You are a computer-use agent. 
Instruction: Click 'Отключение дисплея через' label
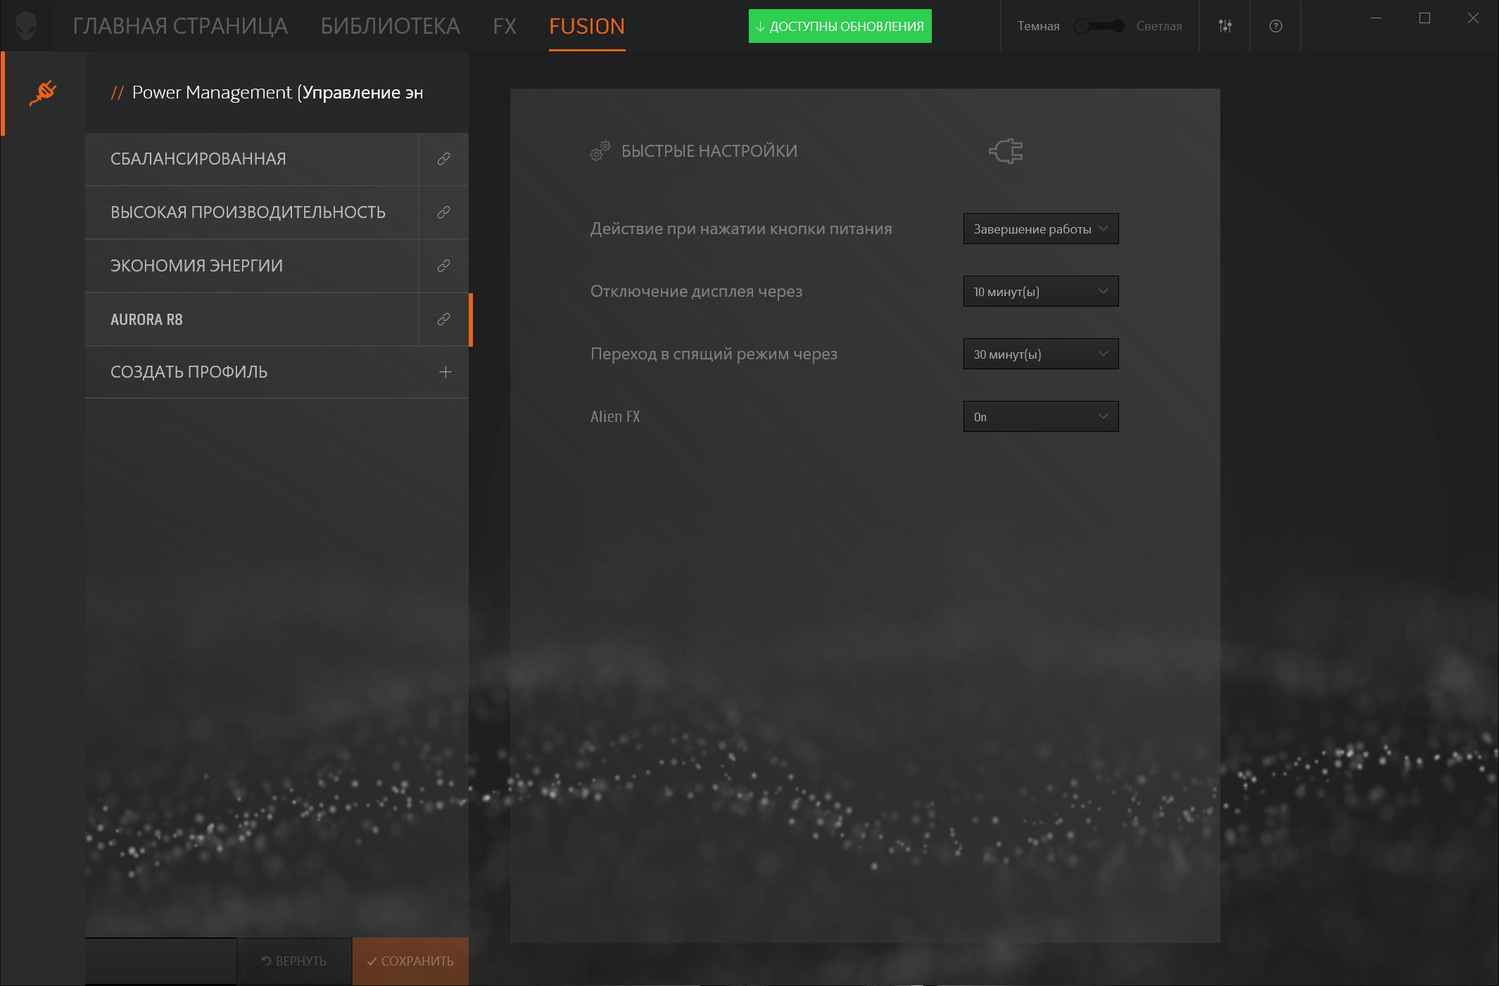pyautogui.click(x=696, y=291)
